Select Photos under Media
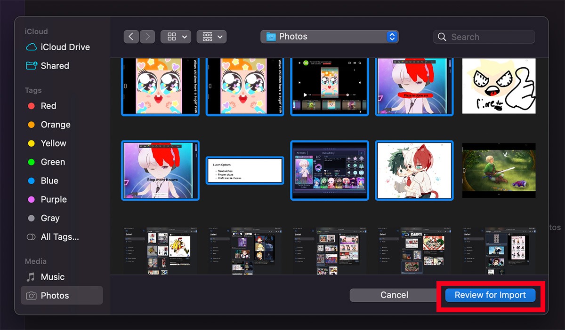Viewport: 565px width, 330px height. point(53,295)
